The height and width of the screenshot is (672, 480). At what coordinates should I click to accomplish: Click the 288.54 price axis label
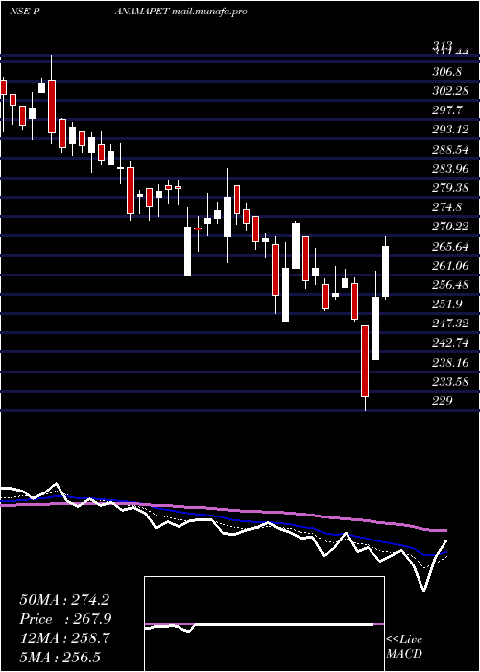(449, 150)
